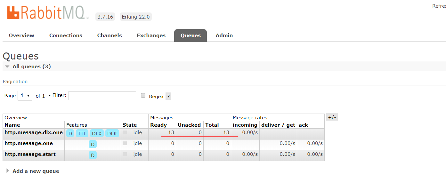Click the DLX feature badge
The image size is (446, 175).
point(97,133)
